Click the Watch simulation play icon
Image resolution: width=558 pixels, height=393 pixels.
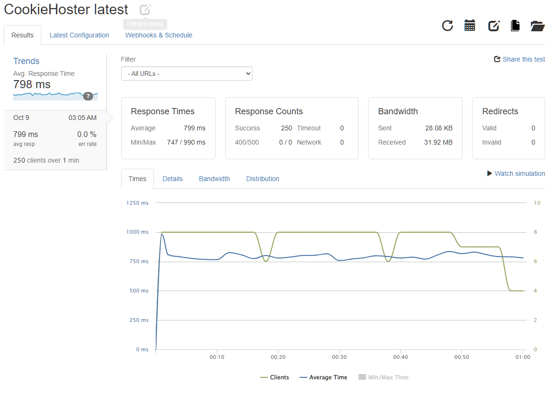tap(490, 174)
